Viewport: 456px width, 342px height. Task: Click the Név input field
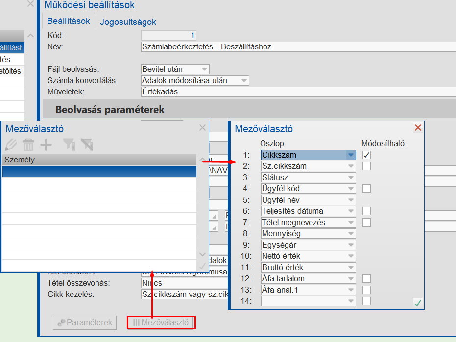coord(298,47)
